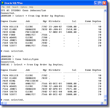Click the horizontal scrollbar left arrow

pyautogui.click(x=2, y=103)
